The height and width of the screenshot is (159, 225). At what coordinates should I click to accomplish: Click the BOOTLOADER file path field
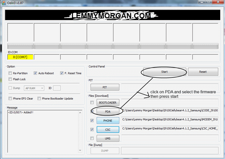click(x=170, y=102)
